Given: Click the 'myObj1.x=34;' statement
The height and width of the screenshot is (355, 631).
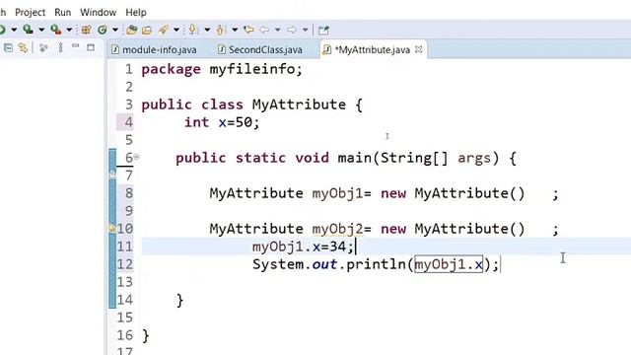Looking at the screenshot, I should (303, 247).
